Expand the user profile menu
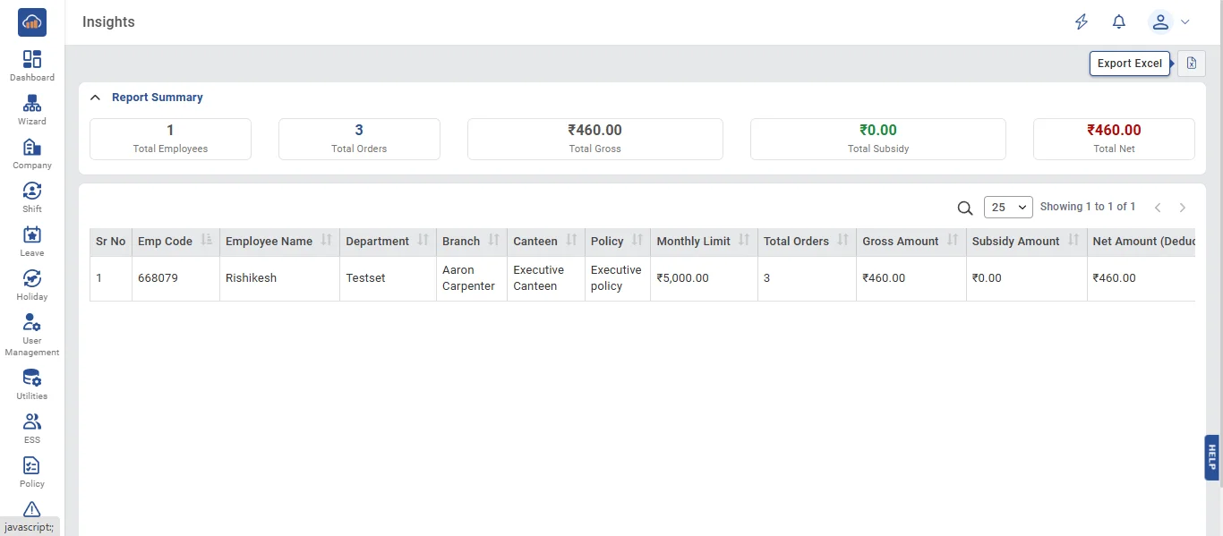The width and height of the screenshot is (1223, 536). pyautogui.click(x=1169, y=22)
